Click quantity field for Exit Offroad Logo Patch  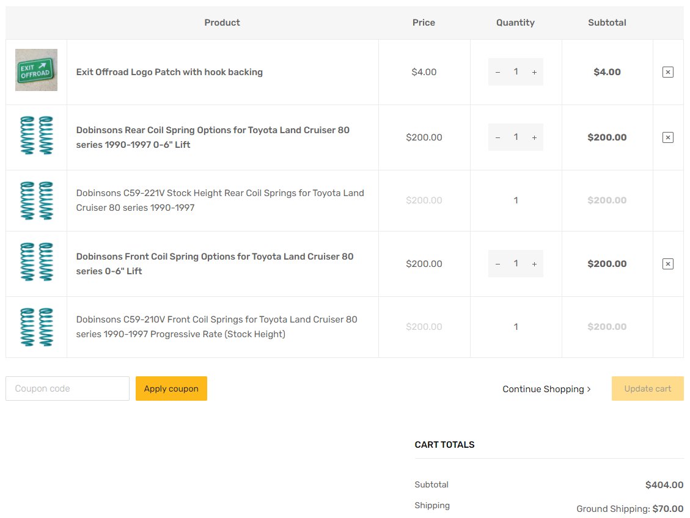pyautogui.click(x=516, y=71)
